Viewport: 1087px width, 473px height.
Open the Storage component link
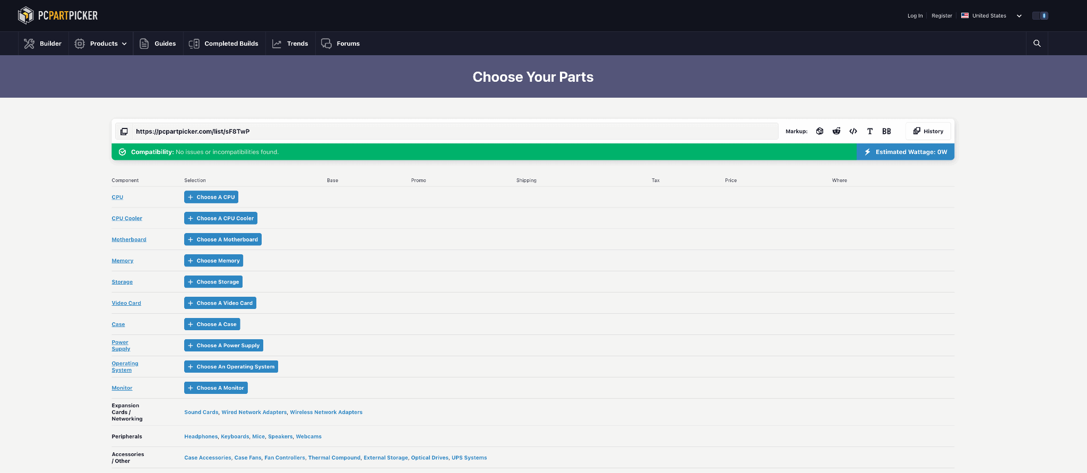(x=122, y=282)
